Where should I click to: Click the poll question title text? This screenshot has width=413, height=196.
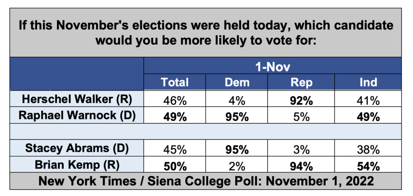click(206, 33)
